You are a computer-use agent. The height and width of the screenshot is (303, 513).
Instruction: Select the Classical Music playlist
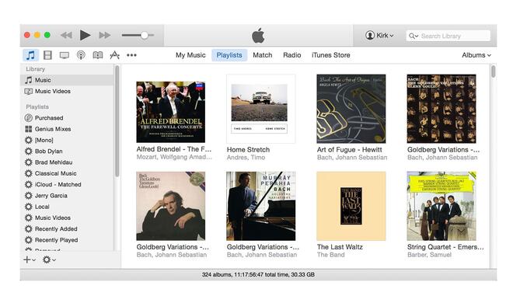(x=67, y=173)
